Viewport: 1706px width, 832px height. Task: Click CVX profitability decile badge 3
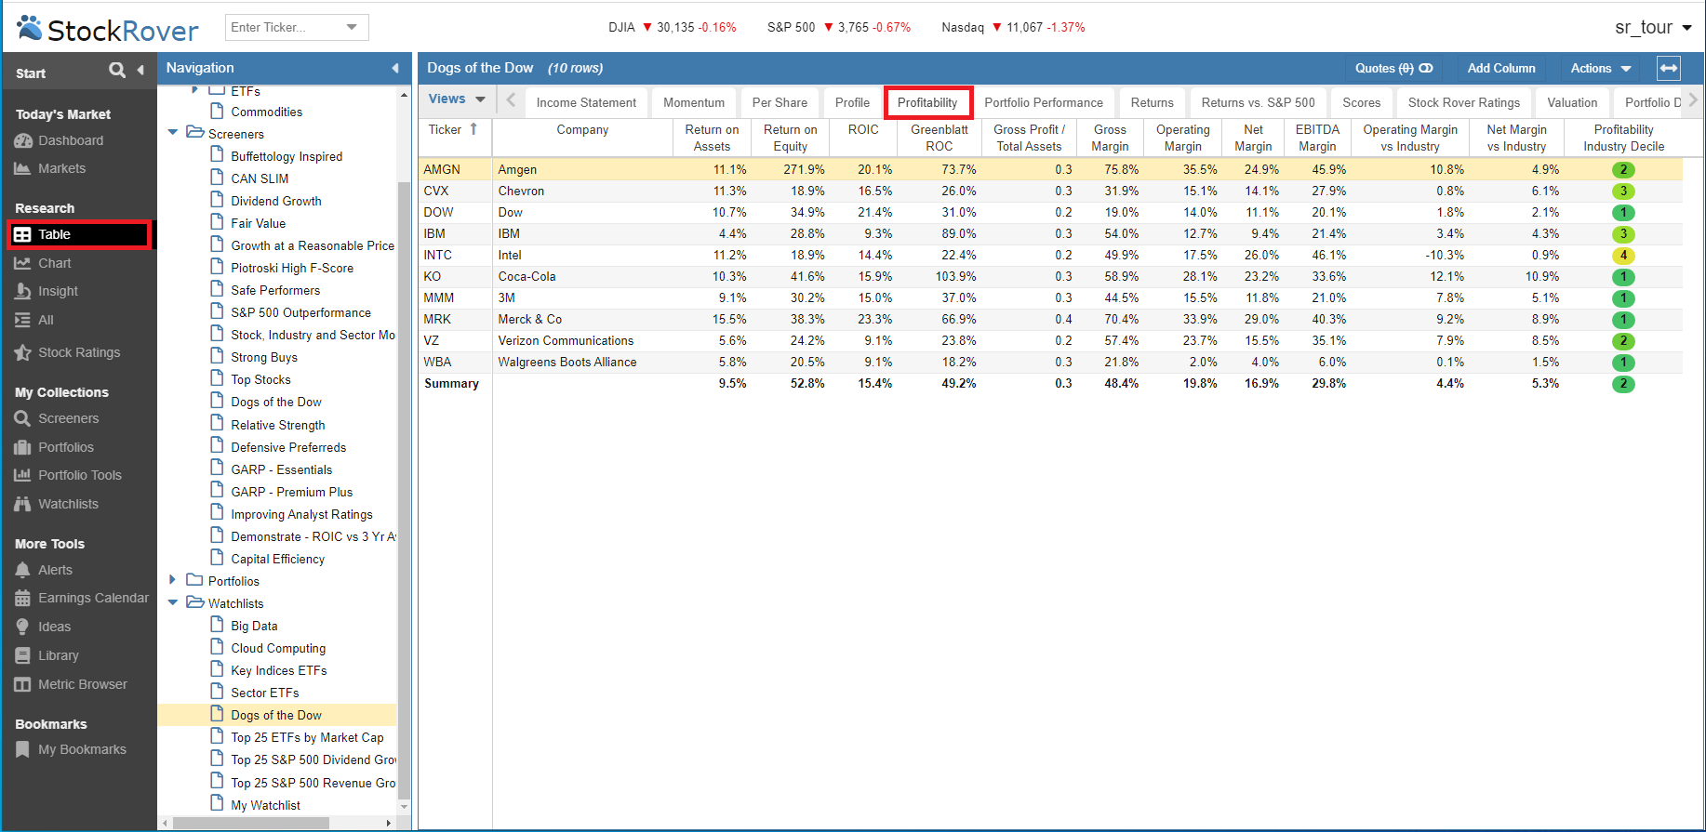pyautogui.click(x=1623, y=191)
